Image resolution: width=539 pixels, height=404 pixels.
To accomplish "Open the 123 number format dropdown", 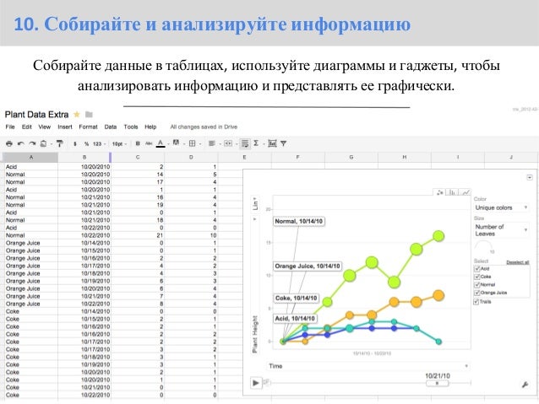I will pos(100,144).
